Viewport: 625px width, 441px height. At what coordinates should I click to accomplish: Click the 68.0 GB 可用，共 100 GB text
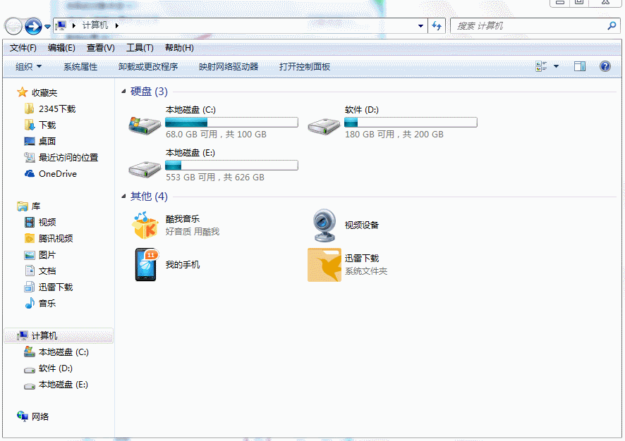[216, 135]
